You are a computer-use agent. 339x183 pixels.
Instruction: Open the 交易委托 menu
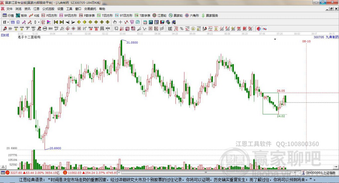point(90,9)
